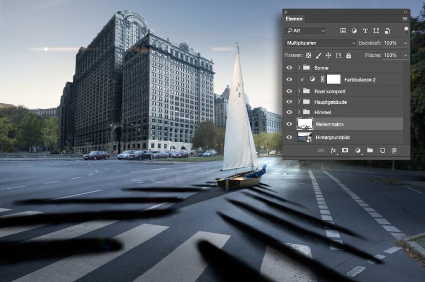The height and width of the screenshot is (282, 425).
Task: Open Deckkraft slider dropdown arrow
Action: 406,43
